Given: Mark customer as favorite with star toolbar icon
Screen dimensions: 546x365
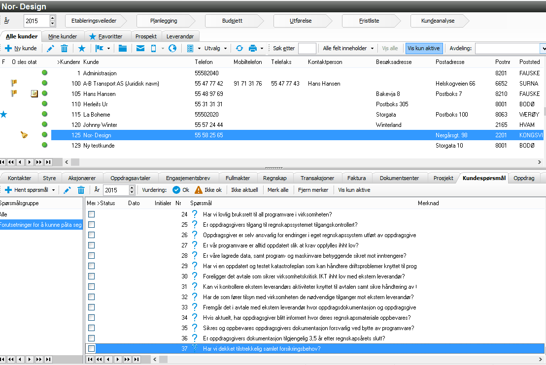Looking at the screenshot, I should (82, 48).
